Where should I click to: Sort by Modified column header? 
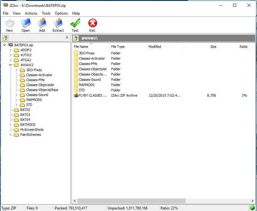(x=166, y=47)
